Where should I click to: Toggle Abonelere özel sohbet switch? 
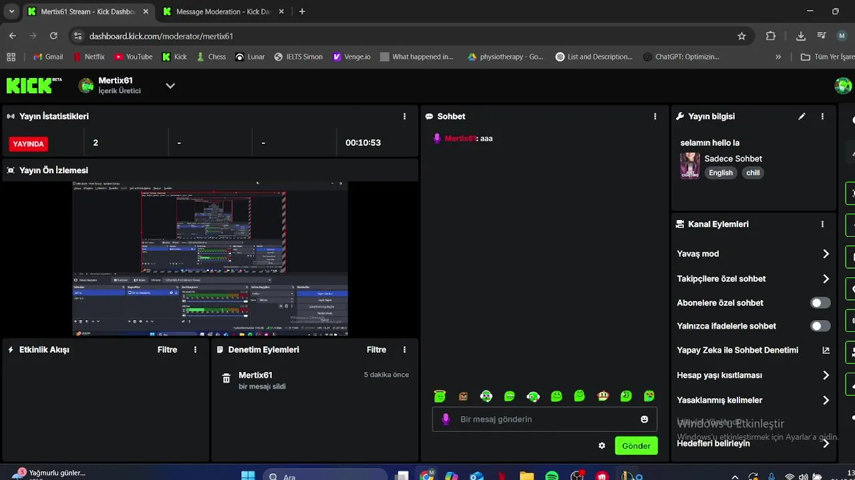coord(820,303)
